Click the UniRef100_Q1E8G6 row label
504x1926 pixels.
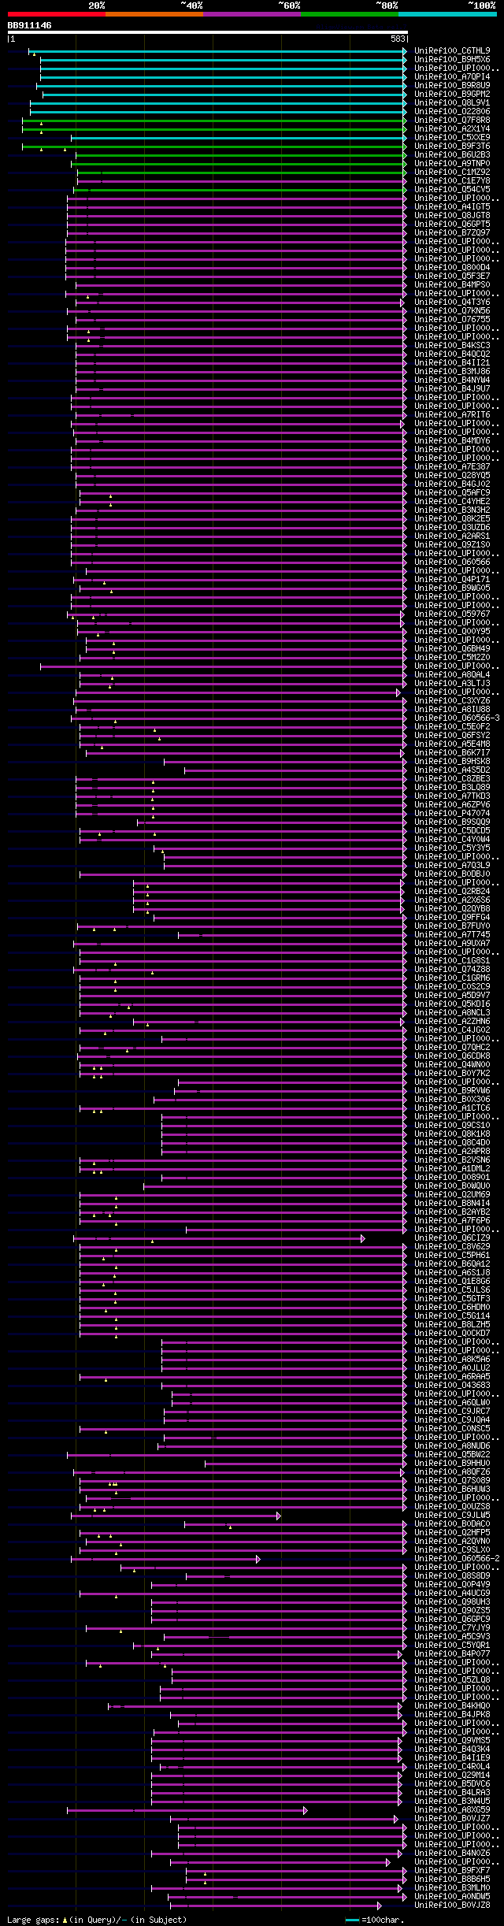point(452,1282)
